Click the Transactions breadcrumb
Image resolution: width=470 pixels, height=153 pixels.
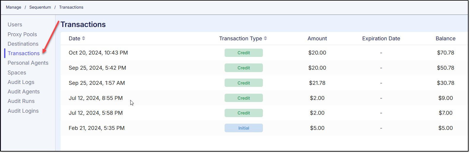pyautogui.click(x=71, y=7)
